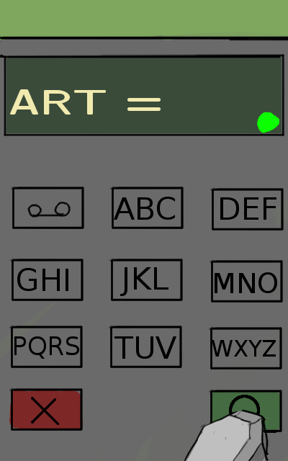Viewport: 288px width, 461px height.
Task: Tap the MNO key
Action: coord(246,281)
